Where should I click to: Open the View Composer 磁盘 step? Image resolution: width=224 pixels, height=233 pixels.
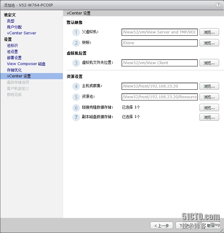[x=26, y=64]
